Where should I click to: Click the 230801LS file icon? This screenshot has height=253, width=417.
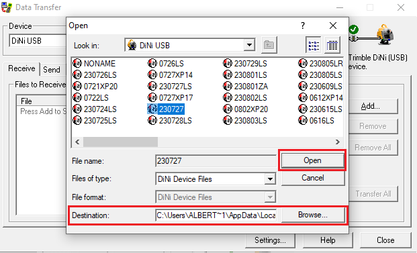click(x=228, y=75)
